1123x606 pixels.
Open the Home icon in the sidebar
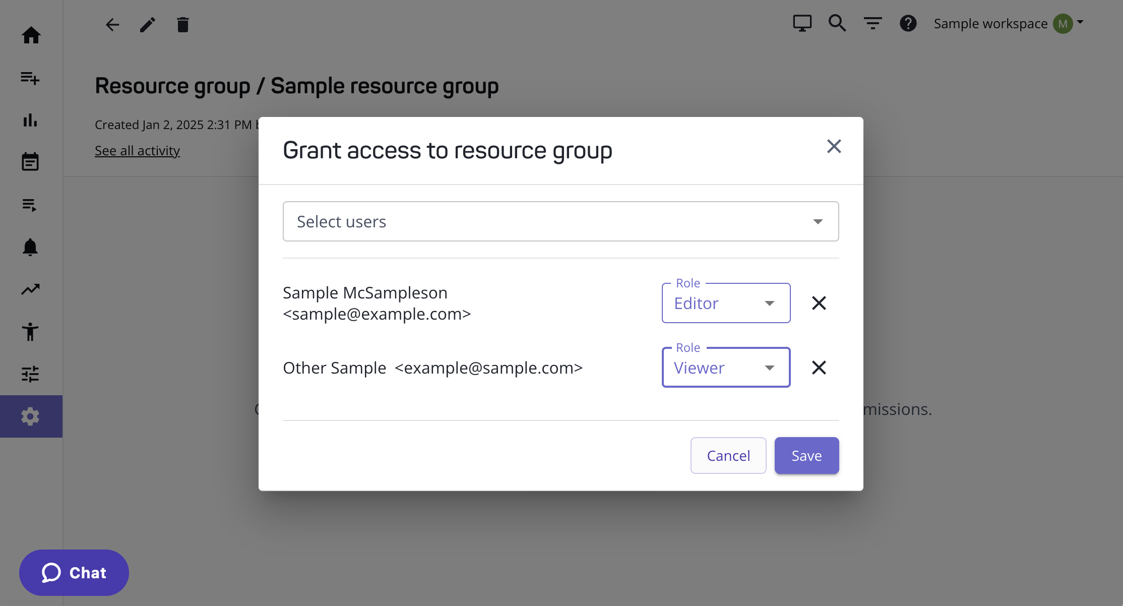point(31,35)
